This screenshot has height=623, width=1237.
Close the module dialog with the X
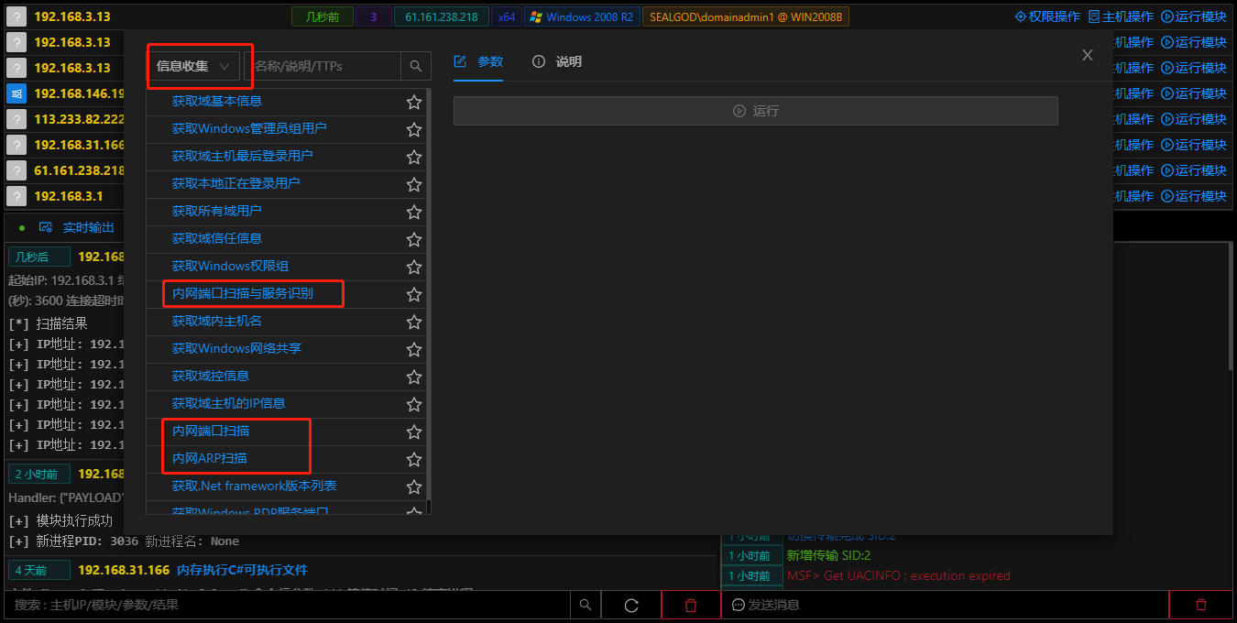click(1088, 55)
